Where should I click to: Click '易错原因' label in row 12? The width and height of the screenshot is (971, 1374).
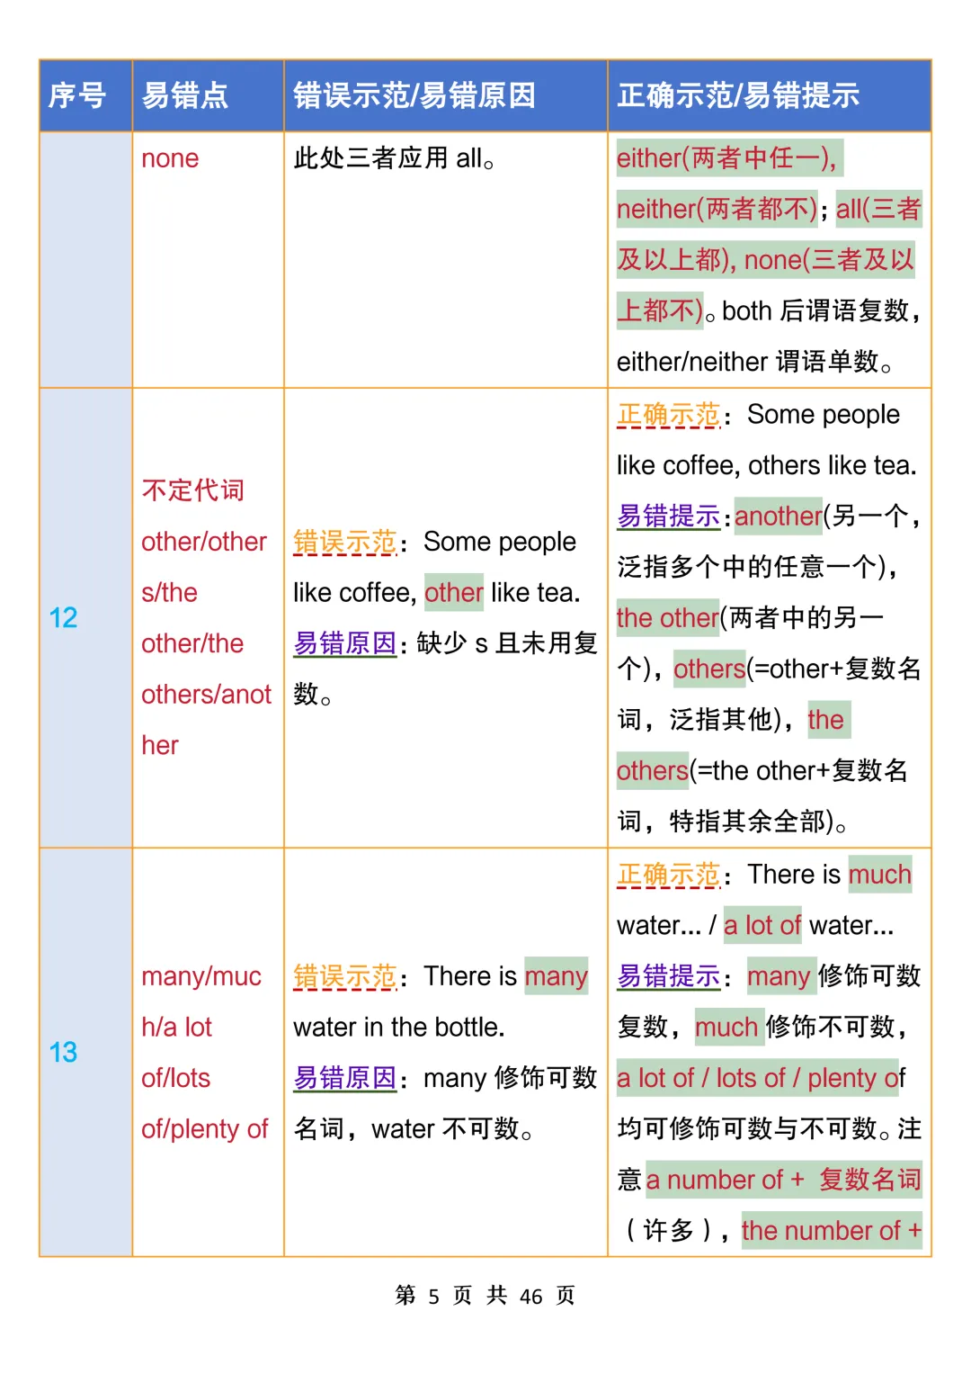tap(344, 643)
